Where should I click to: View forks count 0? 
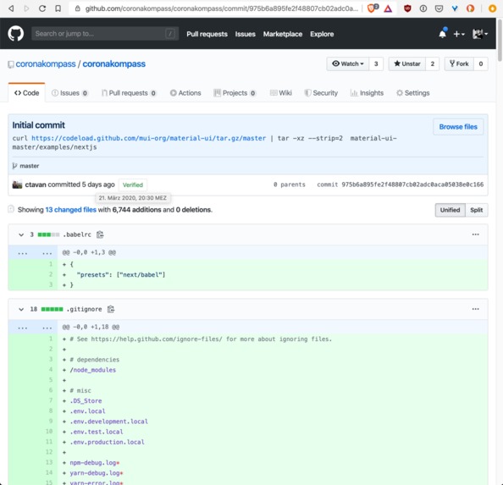coord(480,63)
